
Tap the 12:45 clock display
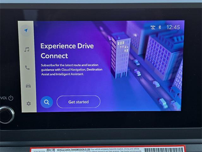173,27
